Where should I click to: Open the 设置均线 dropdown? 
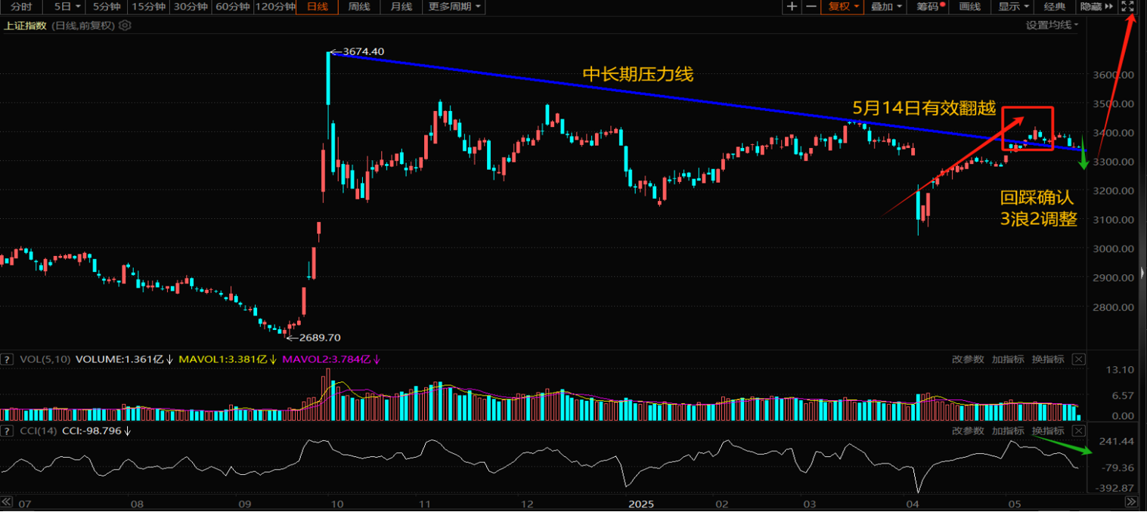tap(1052, 25)
